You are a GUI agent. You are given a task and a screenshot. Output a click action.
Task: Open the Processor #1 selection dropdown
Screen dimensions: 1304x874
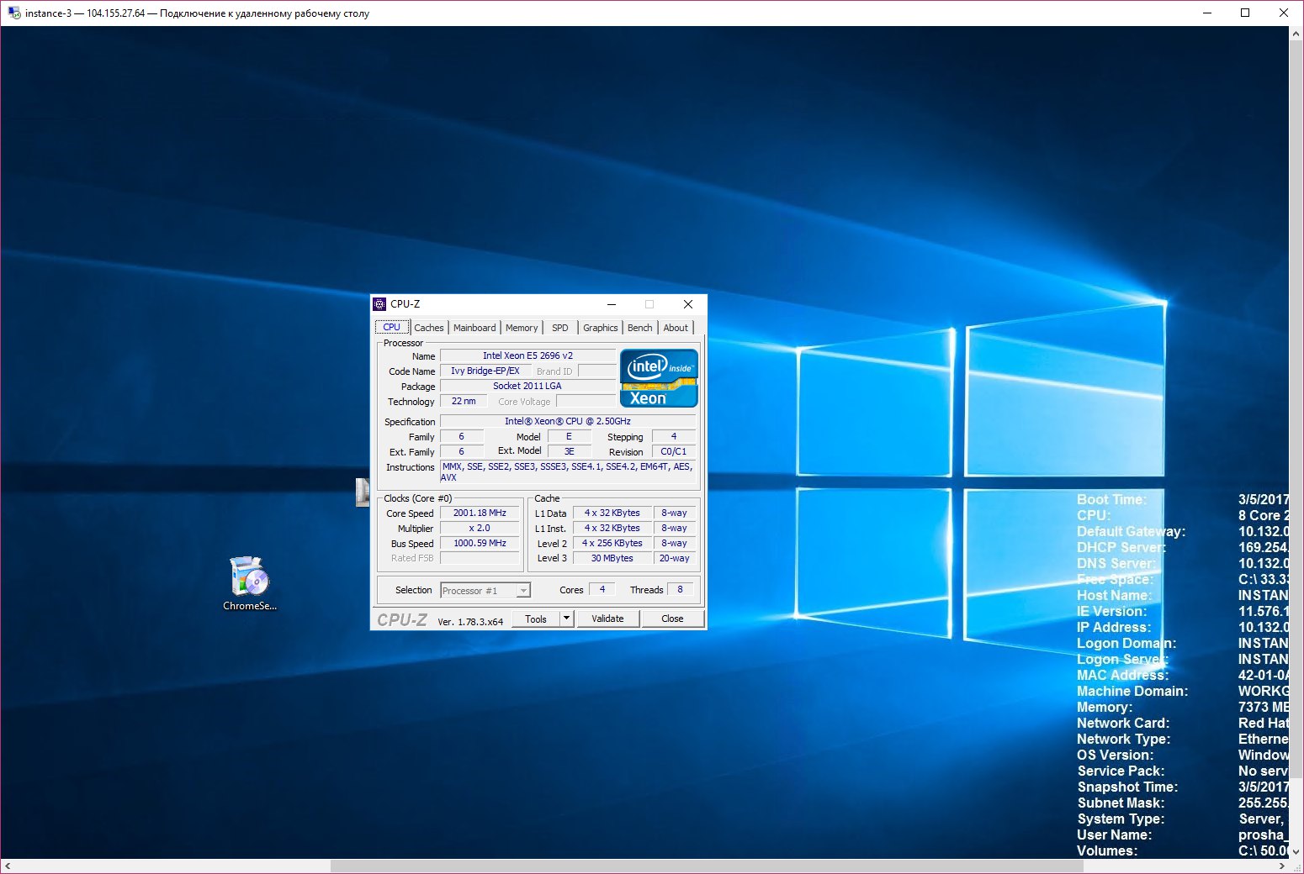[x=485, y=591]
